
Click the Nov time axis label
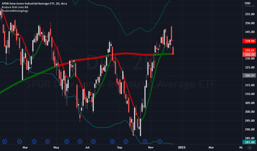pos(151,147)
